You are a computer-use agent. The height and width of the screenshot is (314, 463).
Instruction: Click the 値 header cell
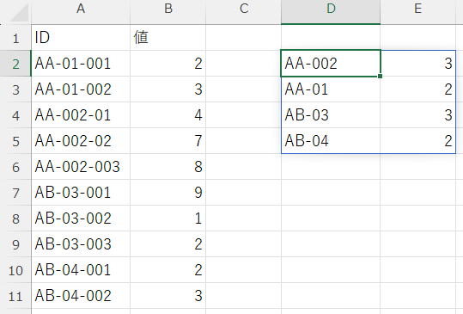168,38
